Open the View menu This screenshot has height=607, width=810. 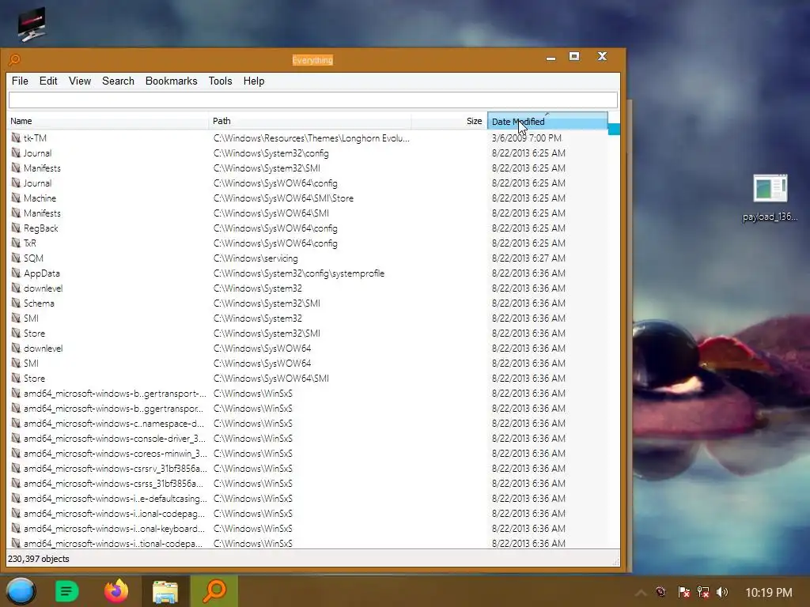click(x=80, y=81)
